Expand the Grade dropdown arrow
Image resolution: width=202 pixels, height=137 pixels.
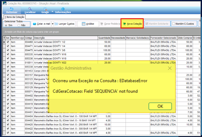52,12
